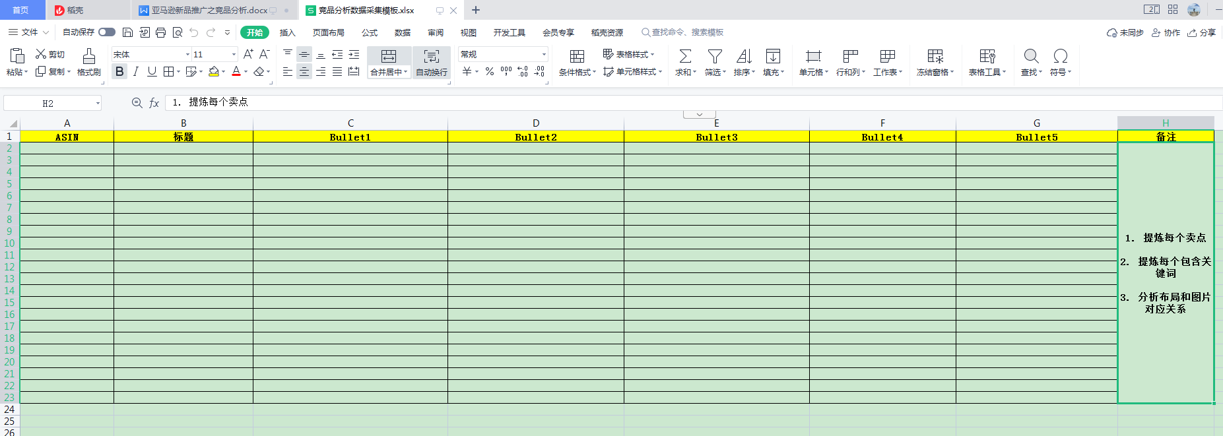The height and width of the screenshot is (436, 1223).
Task: Switch to 亚马逊新品推广之竞品分析.docx document tab
Action: [x=209, y=10]
